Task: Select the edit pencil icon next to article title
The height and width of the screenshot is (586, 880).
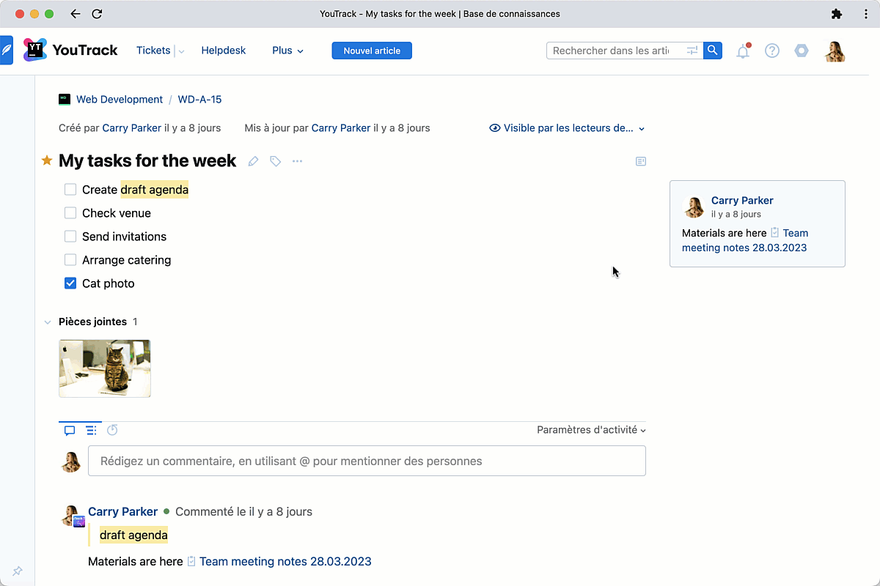Action: click(x=253, y=160)
